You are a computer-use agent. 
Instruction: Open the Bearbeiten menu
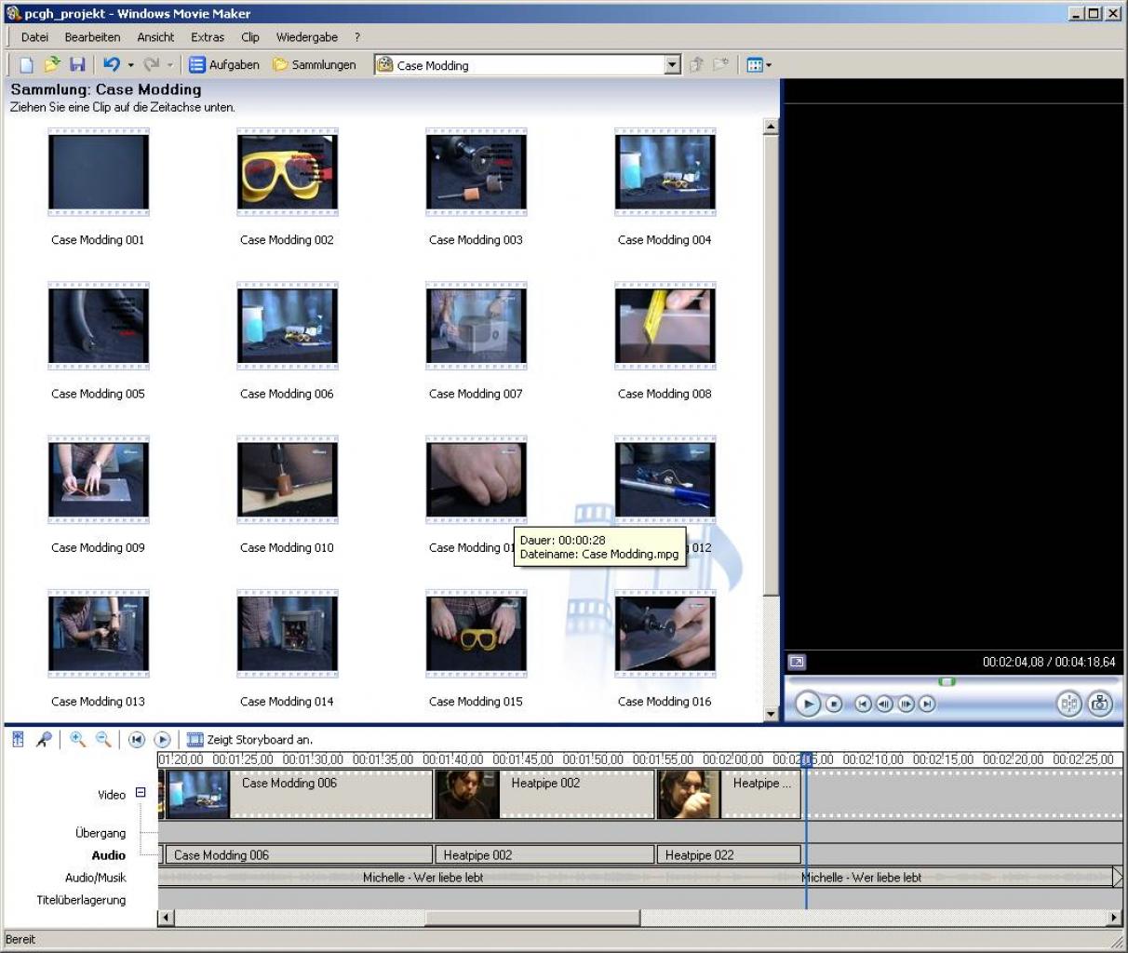[x=92, y=37]
